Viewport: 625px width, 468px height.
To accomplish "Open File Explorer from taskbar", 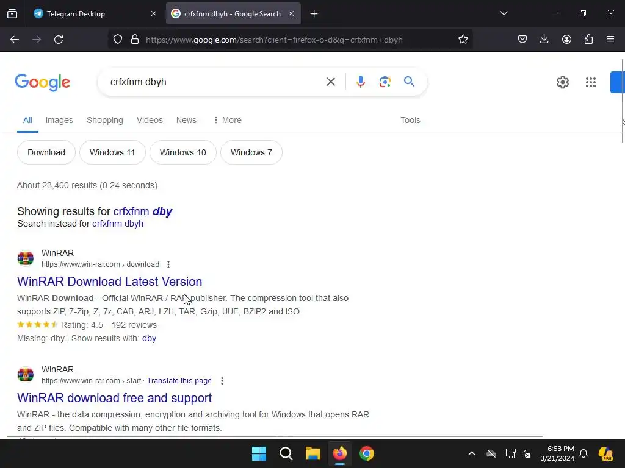I will pos(313,453).
